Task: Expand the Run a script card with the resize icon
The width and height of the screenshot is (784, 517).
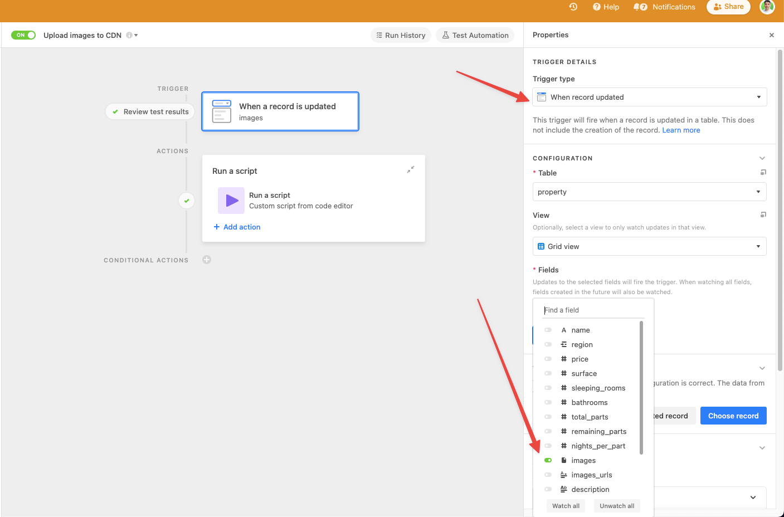Action: 411,169
